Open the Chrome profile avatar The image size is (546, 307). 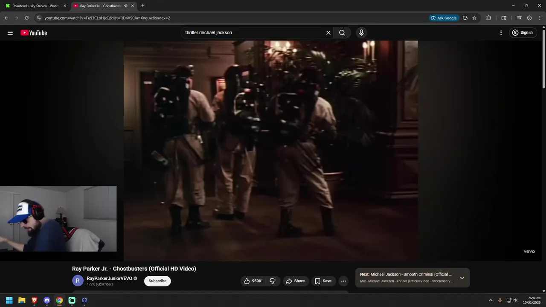[x=529, y=18]
